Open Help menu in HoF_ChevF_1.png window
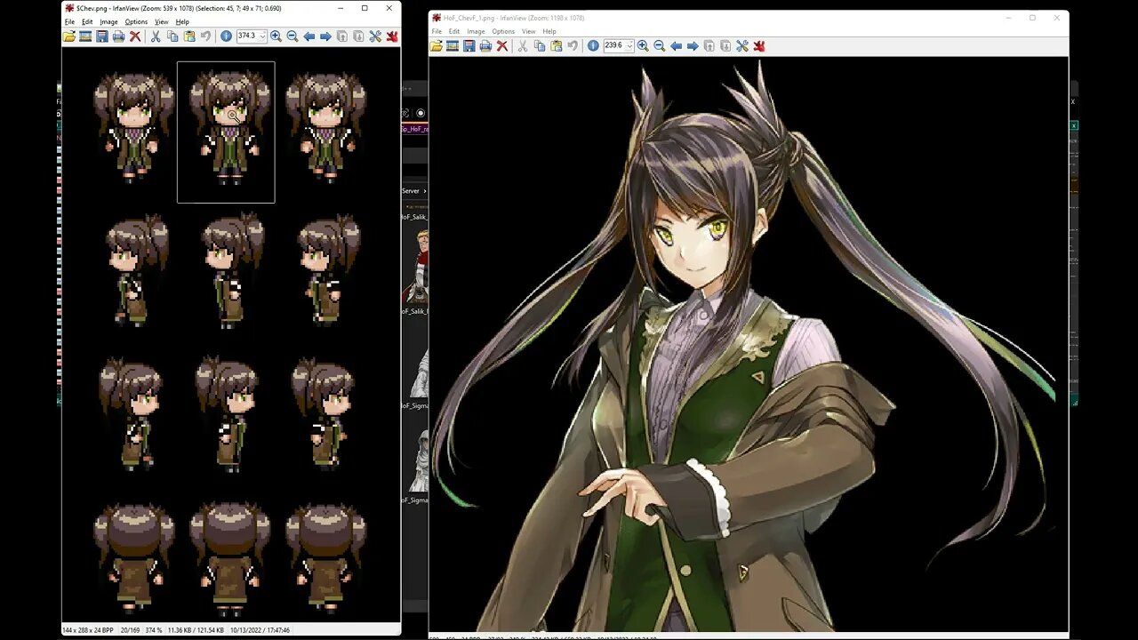This screenshot has width=1138, height=640. 549,31
